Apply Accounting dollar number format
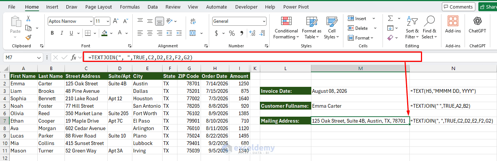497x161 pixels. point(217,33)
